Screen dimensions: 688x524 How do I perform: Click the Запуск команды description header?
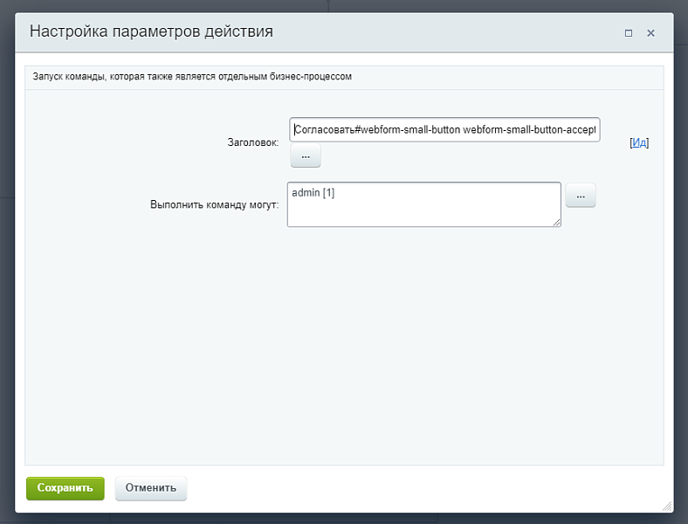pyautogui.click(x=192, y=77)
